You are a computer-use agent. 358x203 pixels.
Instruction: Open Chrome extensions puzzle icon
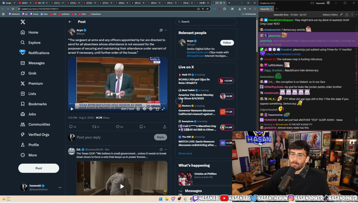[x=225, y=9]
